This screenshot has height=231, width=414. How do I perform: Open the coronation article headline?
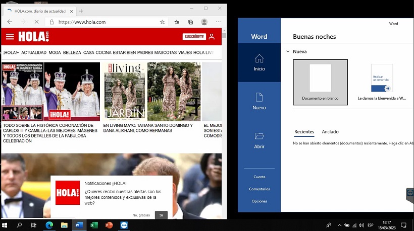tap(50, 133)
